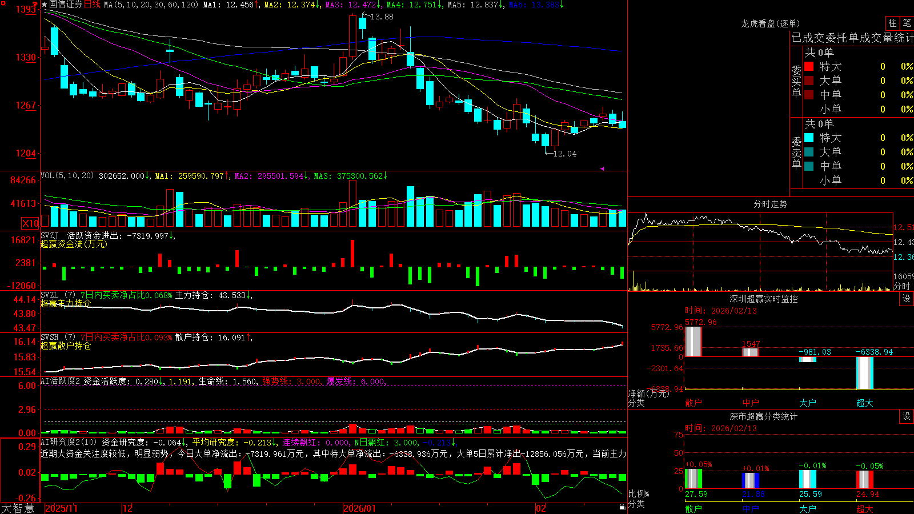Image resolution: width=914 pixels, height=514 pixels.
Task: Click the lock icon at the chart's bottom-right
Action: point(622,507)
